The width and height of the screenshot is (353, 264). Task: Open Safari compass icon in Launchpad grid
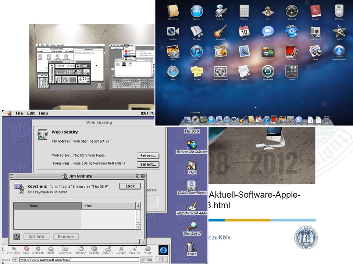click(x=173, y=71)
